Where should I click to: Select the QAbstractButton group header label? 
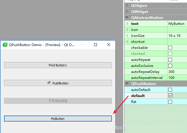[x=147, y=18]
